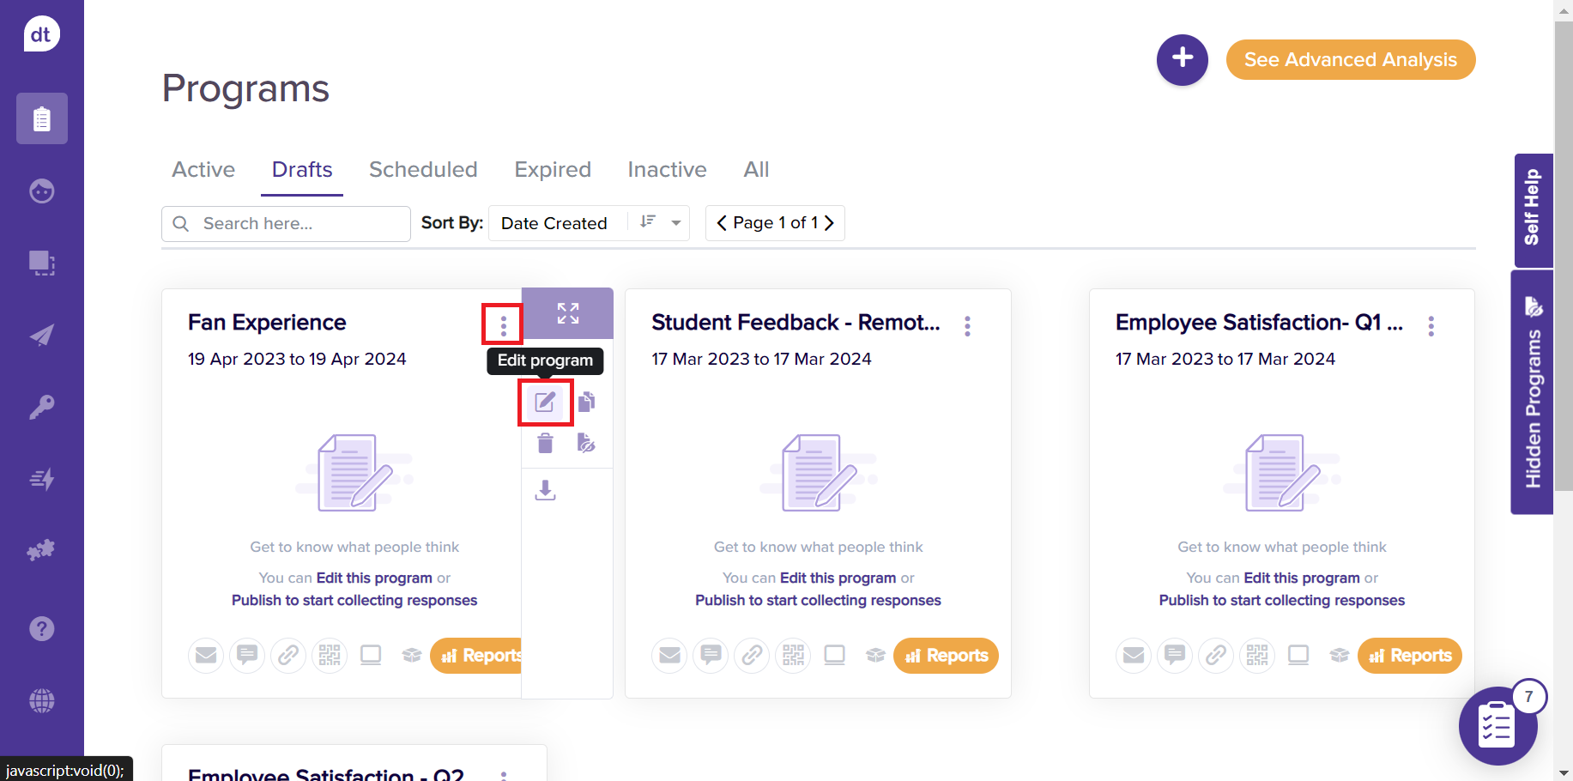Click the paper plane icon in sidebar
Screen dimensions: 1573x781
click(41, 335)
